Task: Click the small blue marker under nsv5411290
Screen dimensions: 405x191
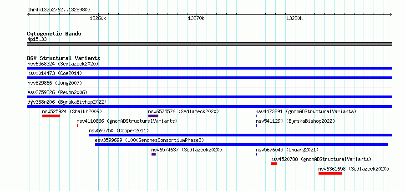Action: 257,126
